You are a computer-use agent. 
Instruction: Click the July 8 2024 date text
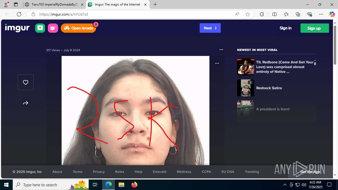pos(72,50)
